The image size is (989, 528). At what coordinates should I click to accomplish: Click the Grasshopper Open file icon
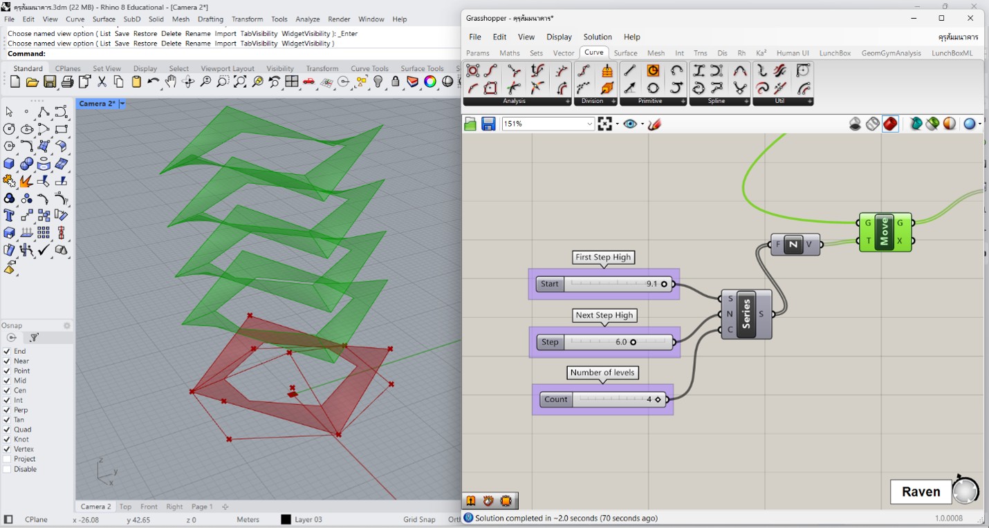[x=470, y=124]
